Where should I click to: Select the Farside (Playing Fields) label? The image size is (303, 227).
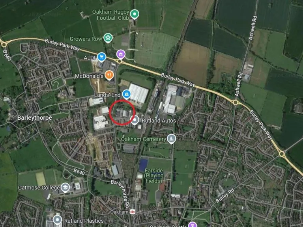[x=154, y=176]
